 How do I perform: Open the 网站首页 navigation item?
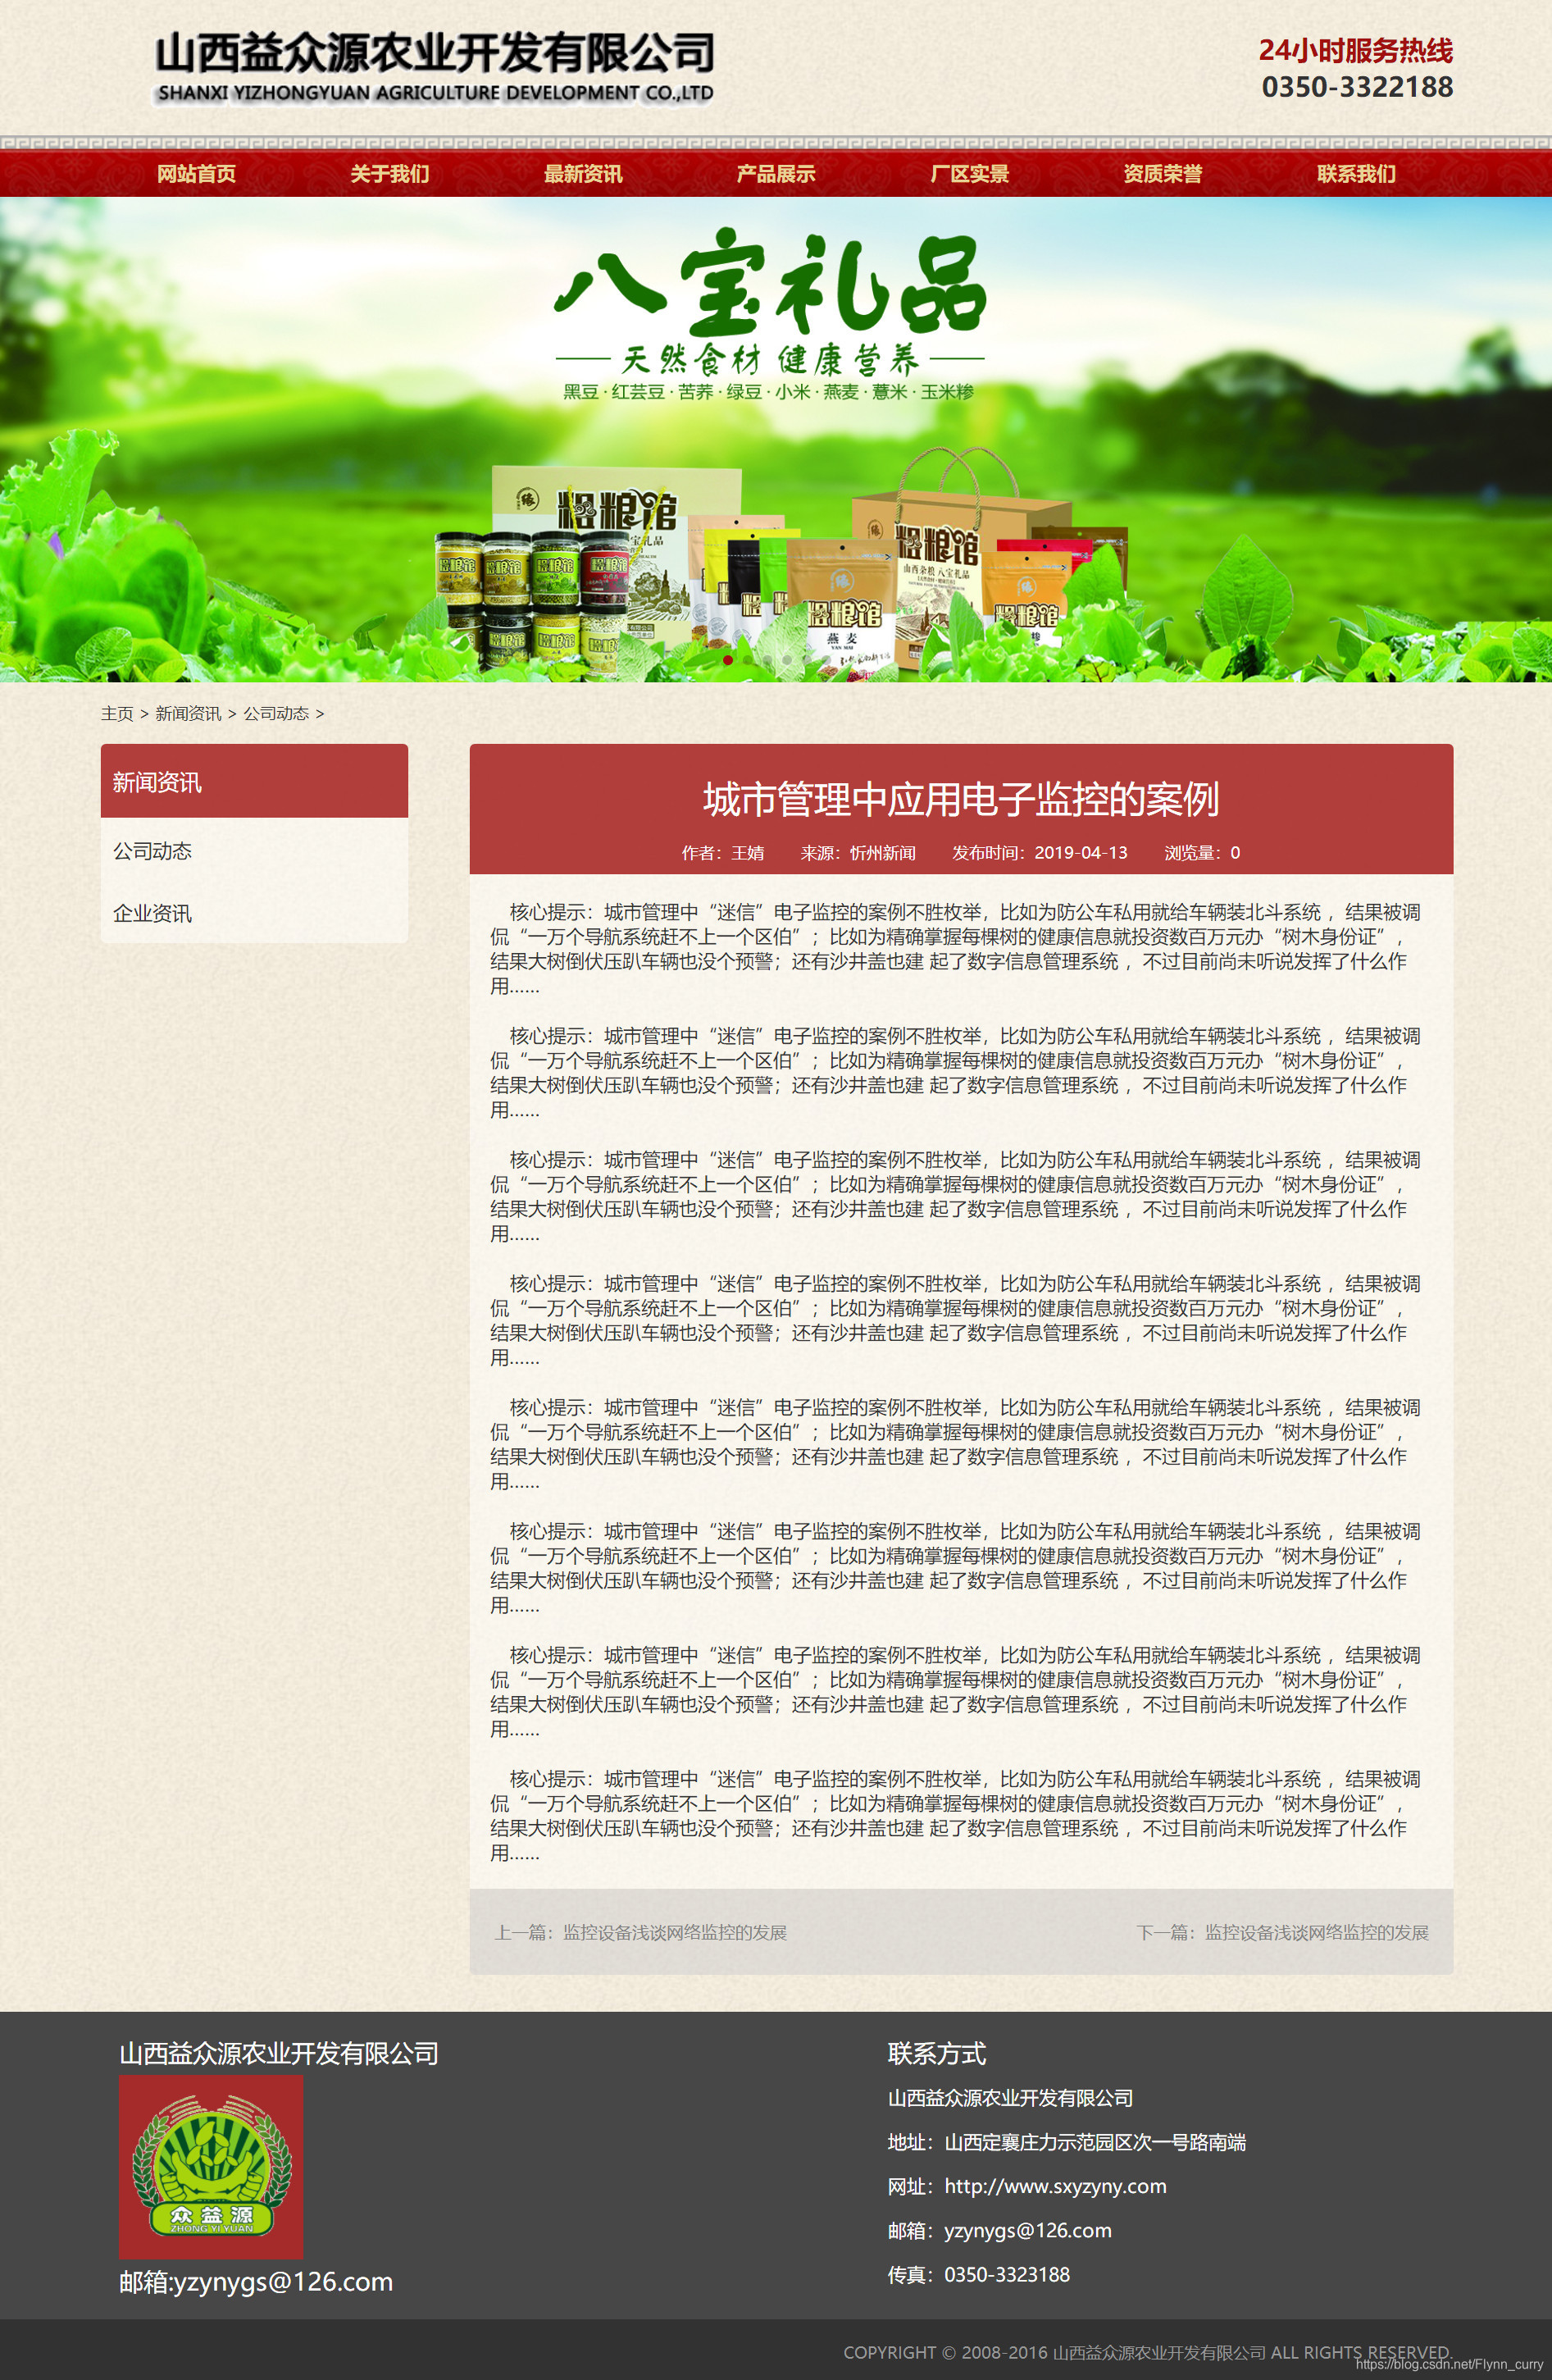click(196, 174)
